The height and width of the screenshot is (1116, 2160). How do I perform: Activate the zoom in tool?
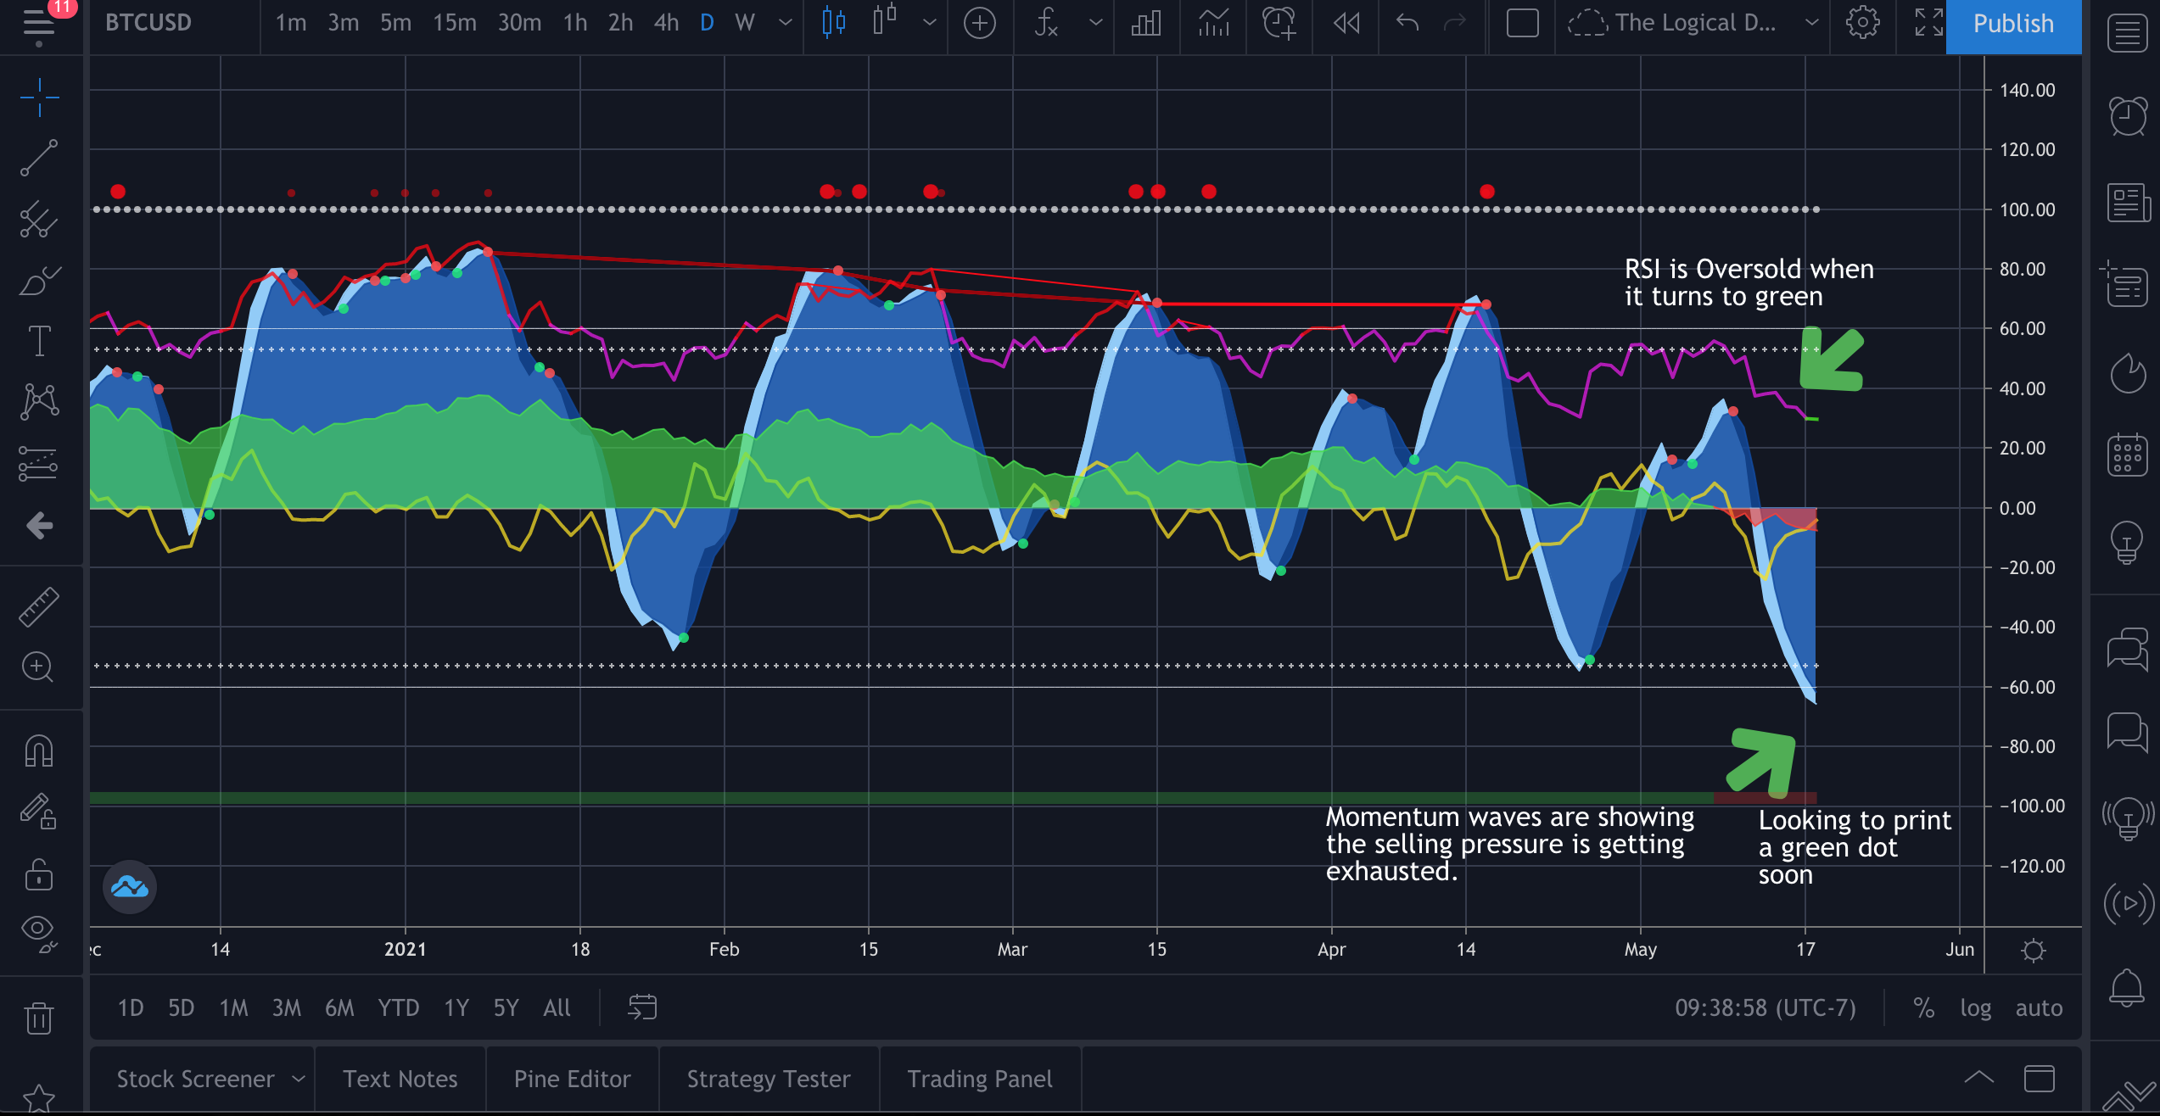(x=39, y=667)
